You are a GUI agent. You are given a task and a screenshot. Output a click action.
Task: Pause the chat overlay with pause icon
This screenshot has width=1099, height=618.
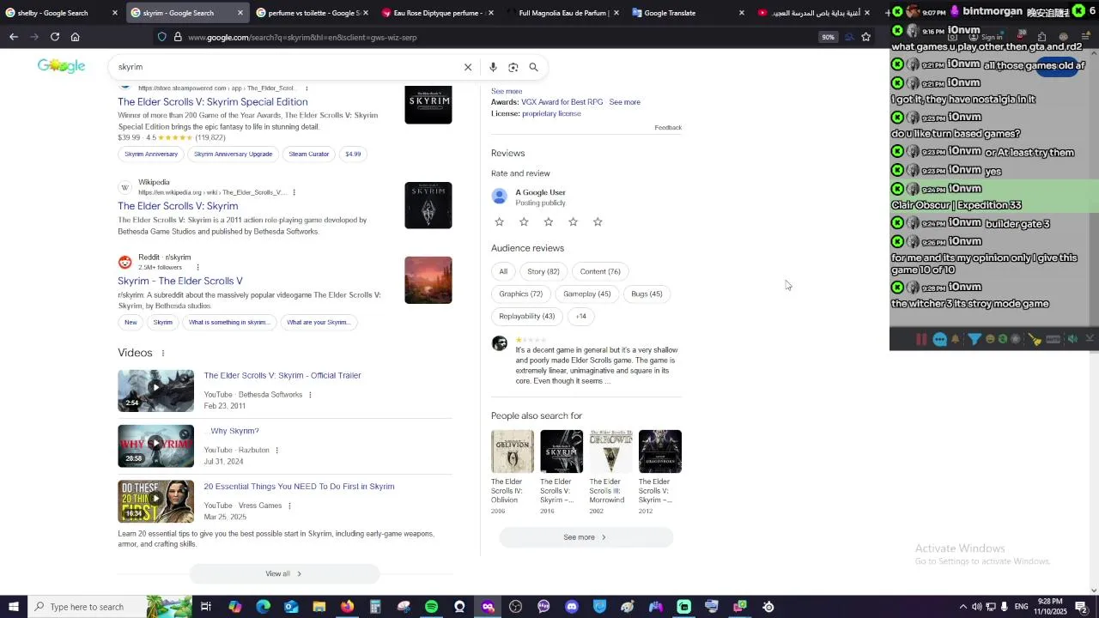(921, 339)
